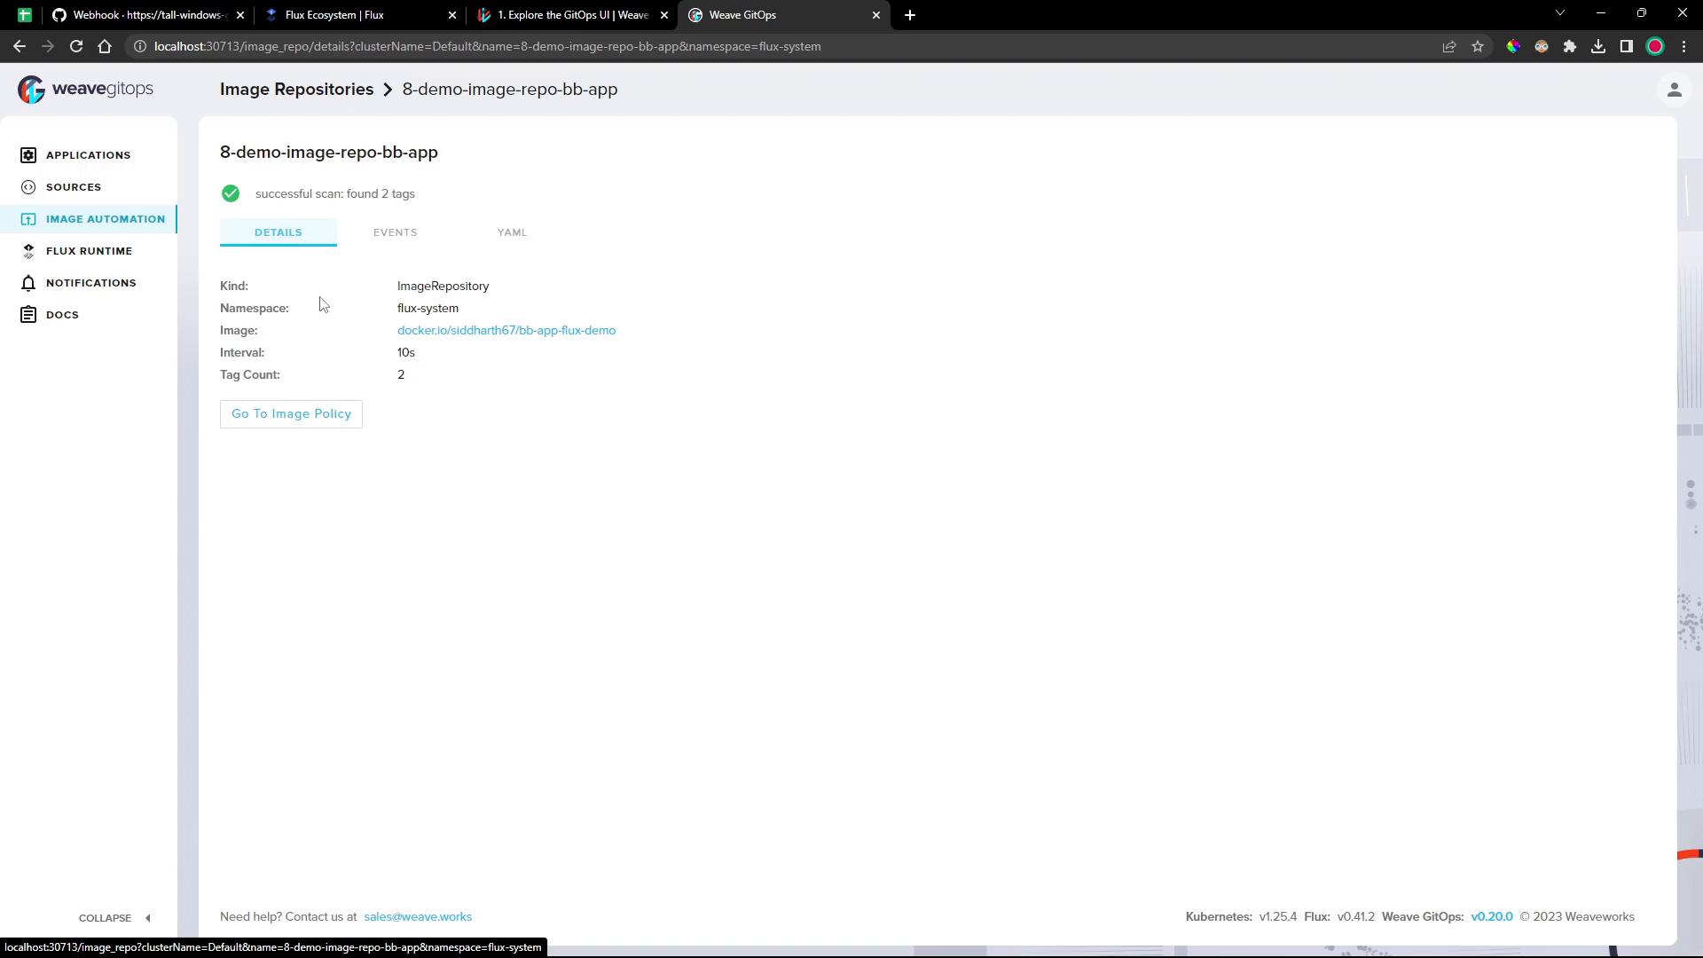Open the Applications sidebar icon

tap(28, 155)
